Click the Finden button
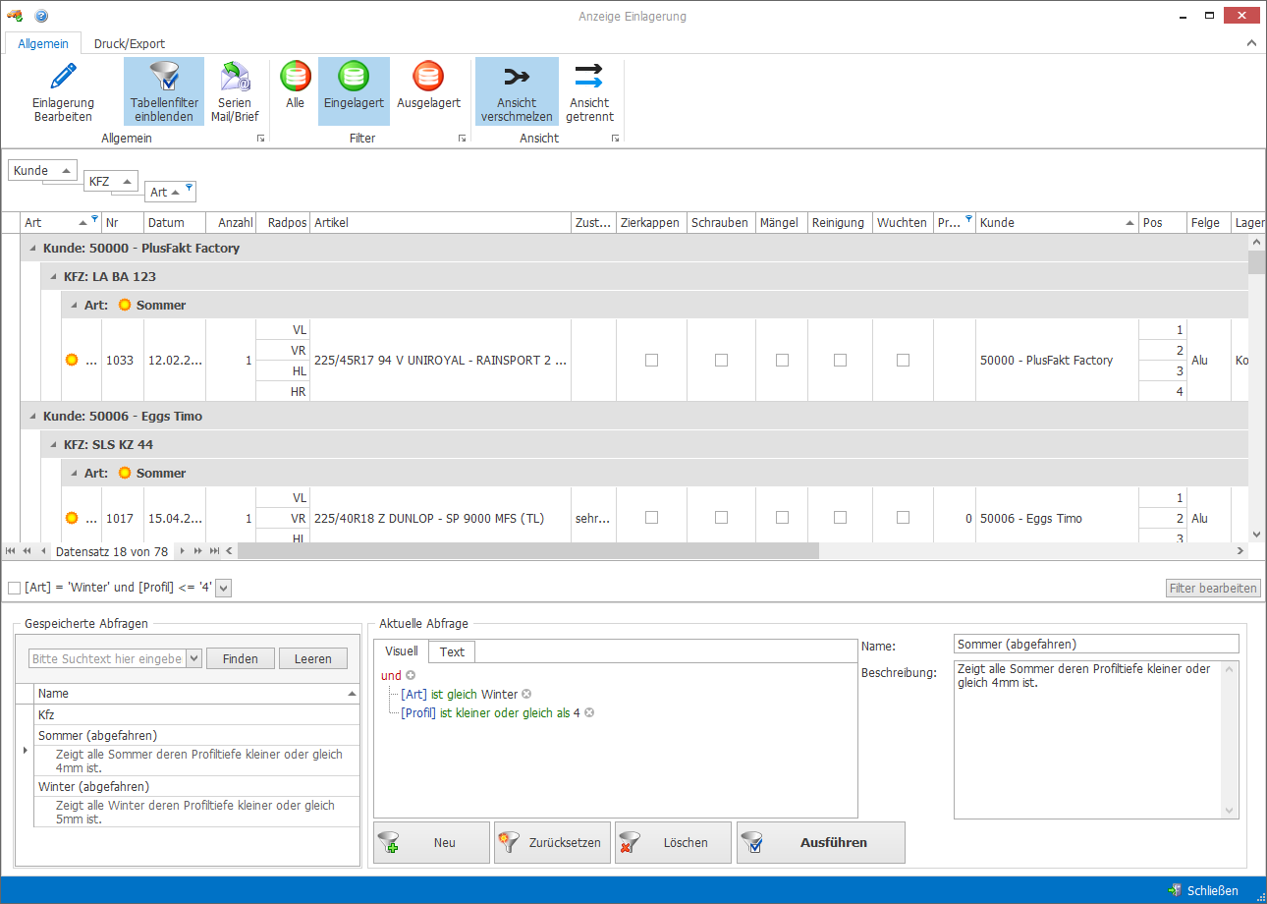 [x=241, y=658]
